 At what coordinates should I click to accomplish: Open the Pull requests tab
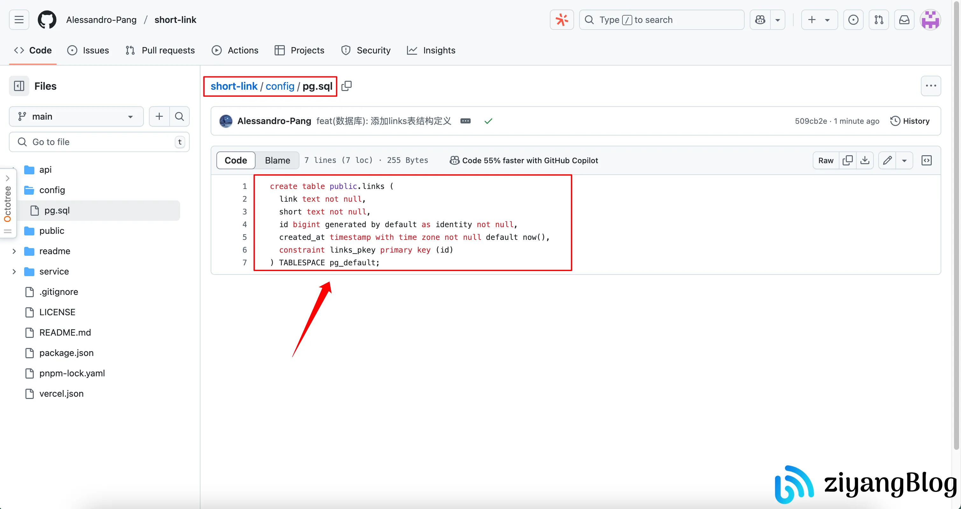click(x=160, y=50)
